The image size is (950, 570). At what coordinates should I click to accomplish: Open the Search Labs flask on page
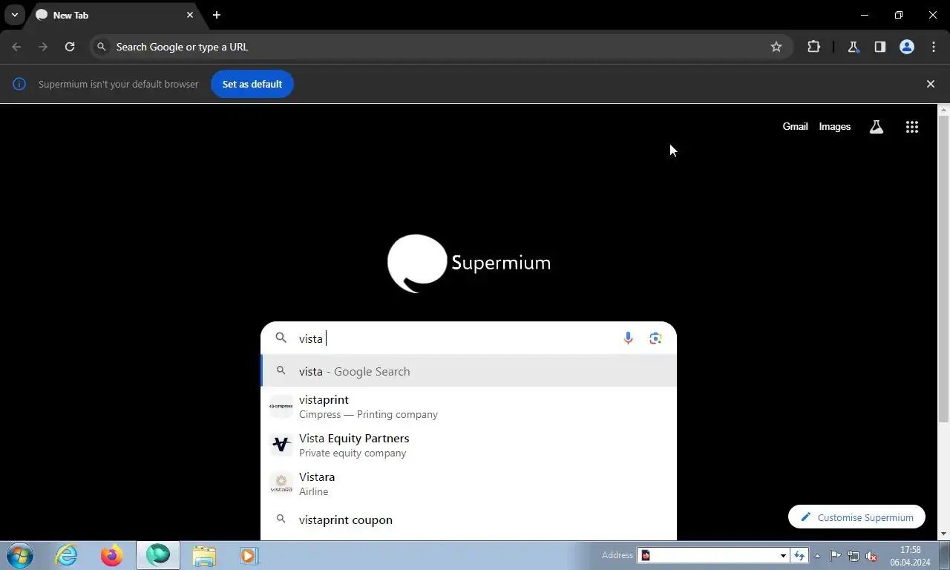tap(877, 127)
